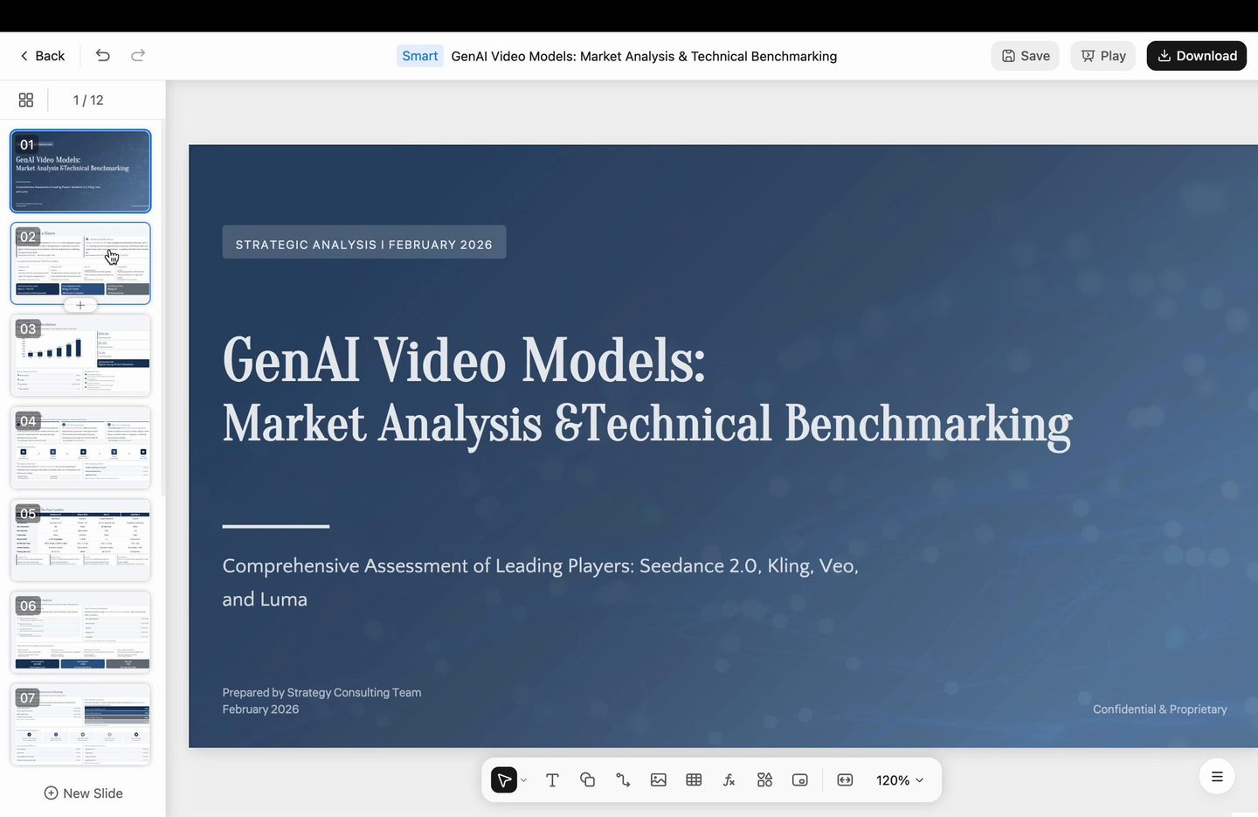Click the 1 / 12 slide counter
The height and width of the screenshot is (817, 1258).
coord(88,100)
